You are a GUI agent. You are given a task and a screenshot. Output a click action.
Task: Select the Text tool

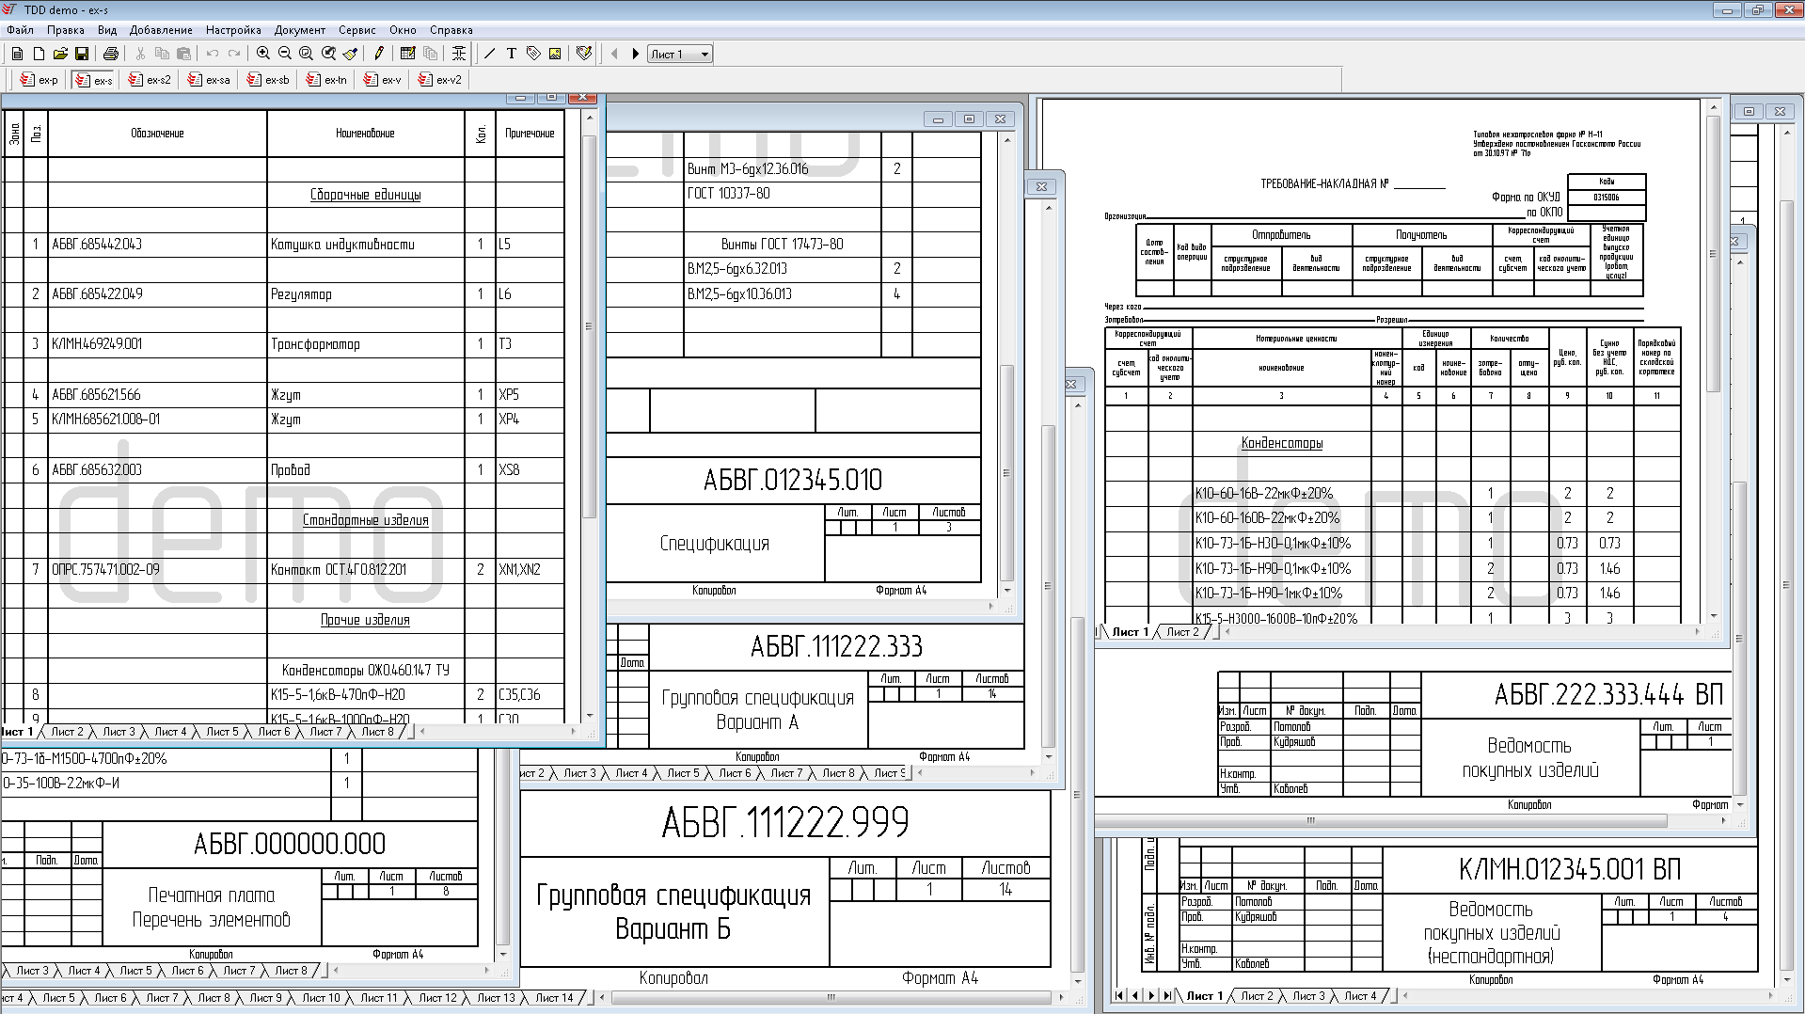pyautogui.click(x=511, y=54)
